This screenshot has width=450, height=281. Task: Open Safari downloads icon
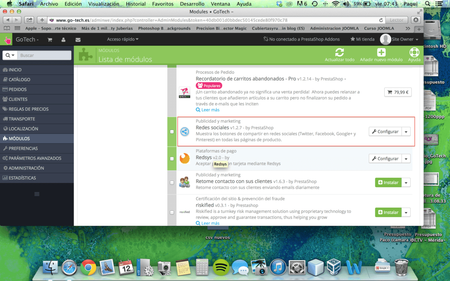pyautogui.click(x=416, y=20)
